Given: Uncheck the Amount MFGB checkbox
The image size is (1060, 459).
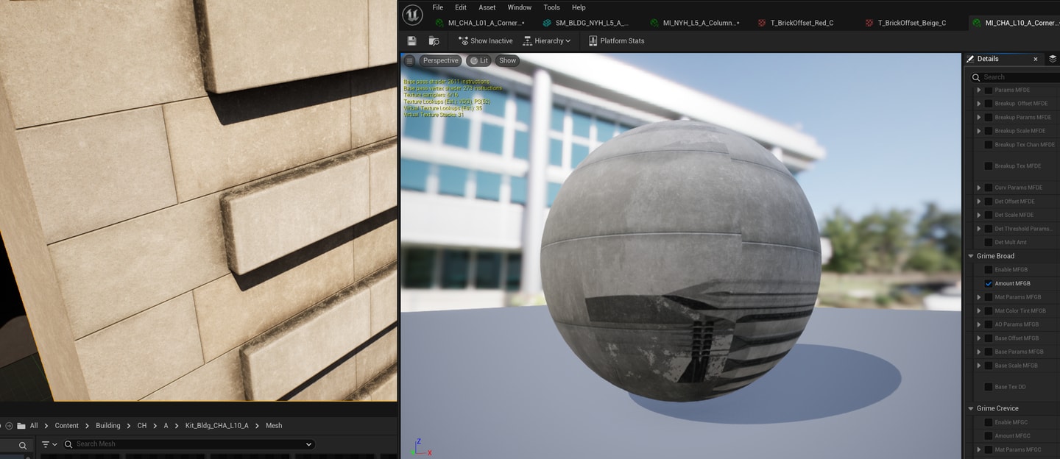Looking at the screenshot, I should click(x=989, y=283).
